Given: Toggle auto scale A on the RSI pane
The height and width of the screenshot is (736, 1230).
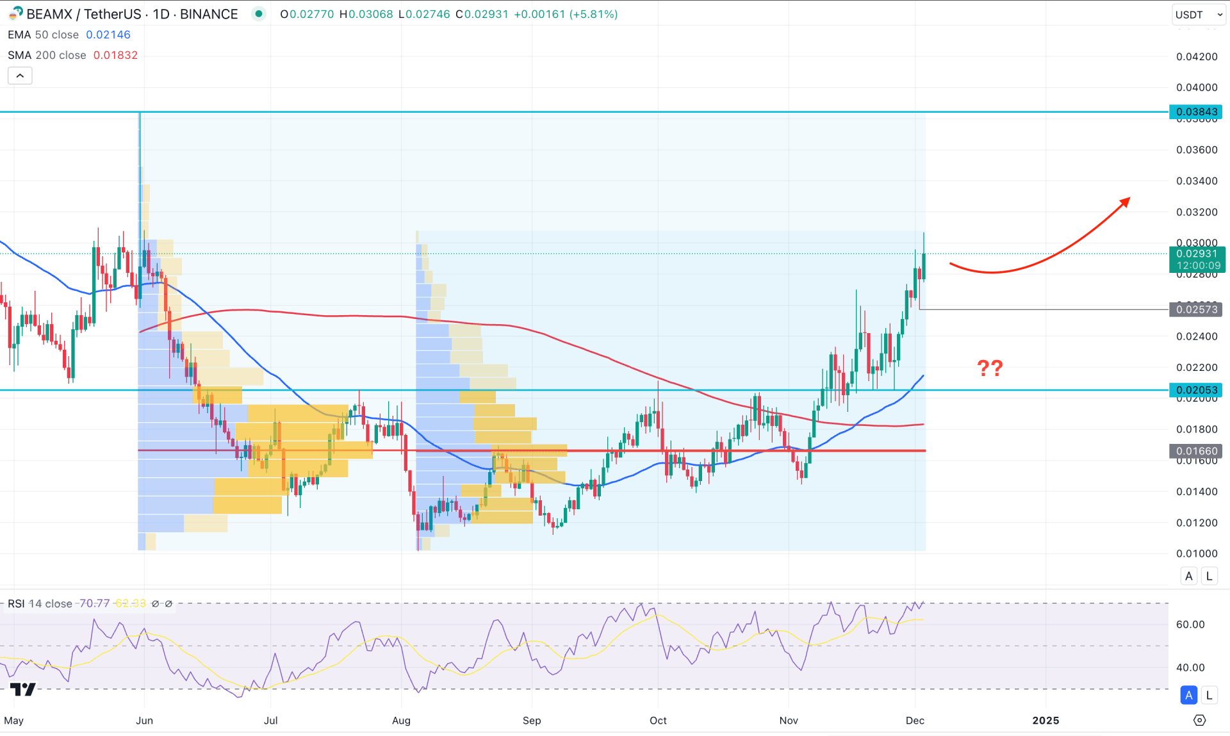Looking at the screenshot, I should tap(1189, 694).
